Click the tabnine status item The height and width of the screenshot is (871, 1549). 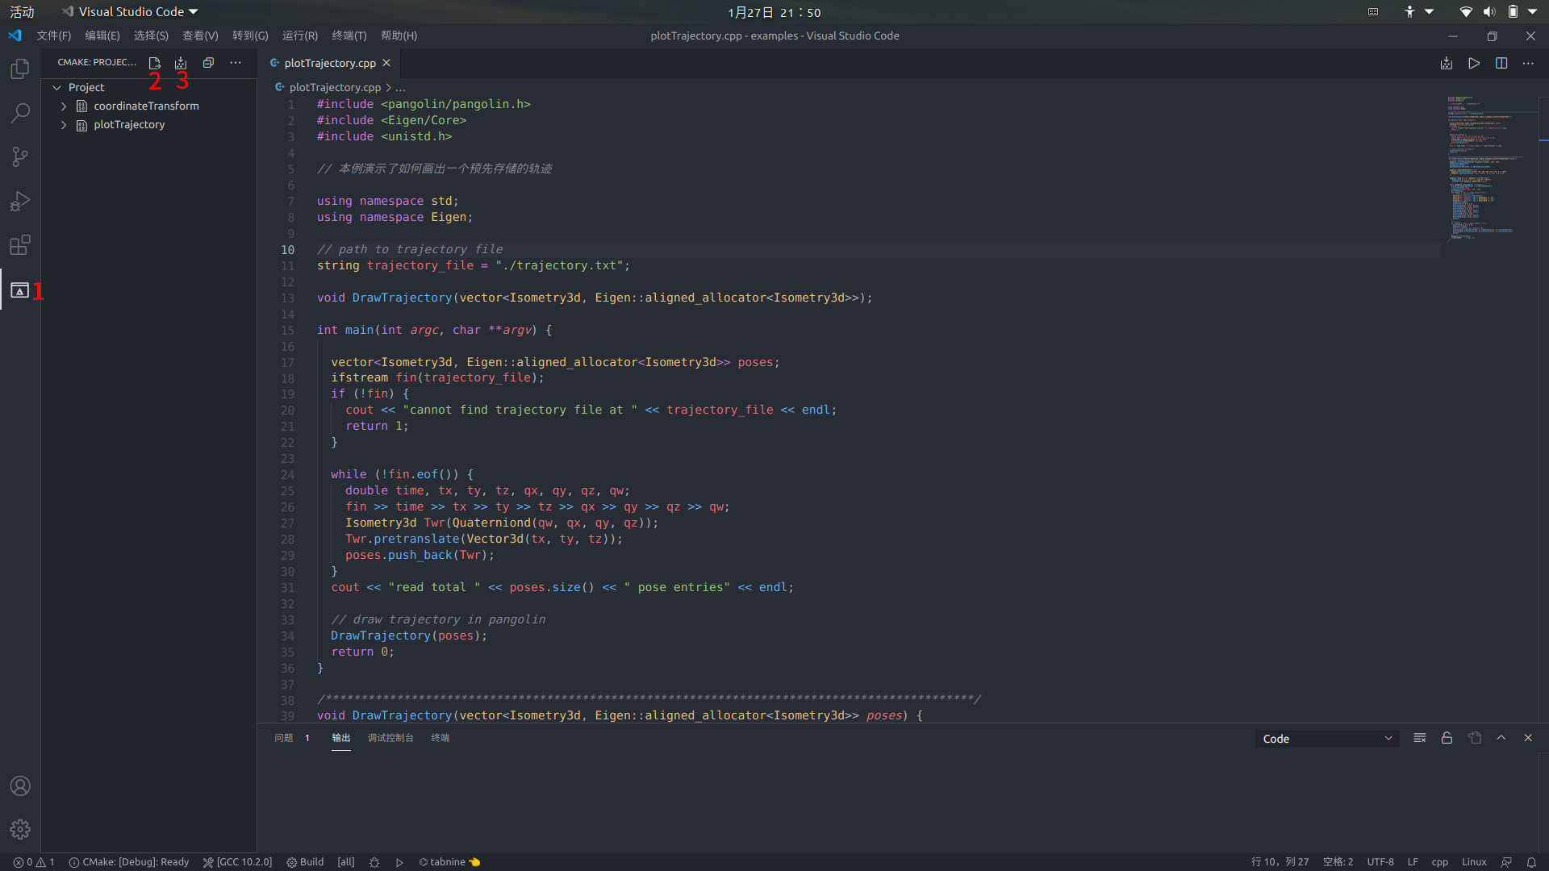(x=449, y=862)
